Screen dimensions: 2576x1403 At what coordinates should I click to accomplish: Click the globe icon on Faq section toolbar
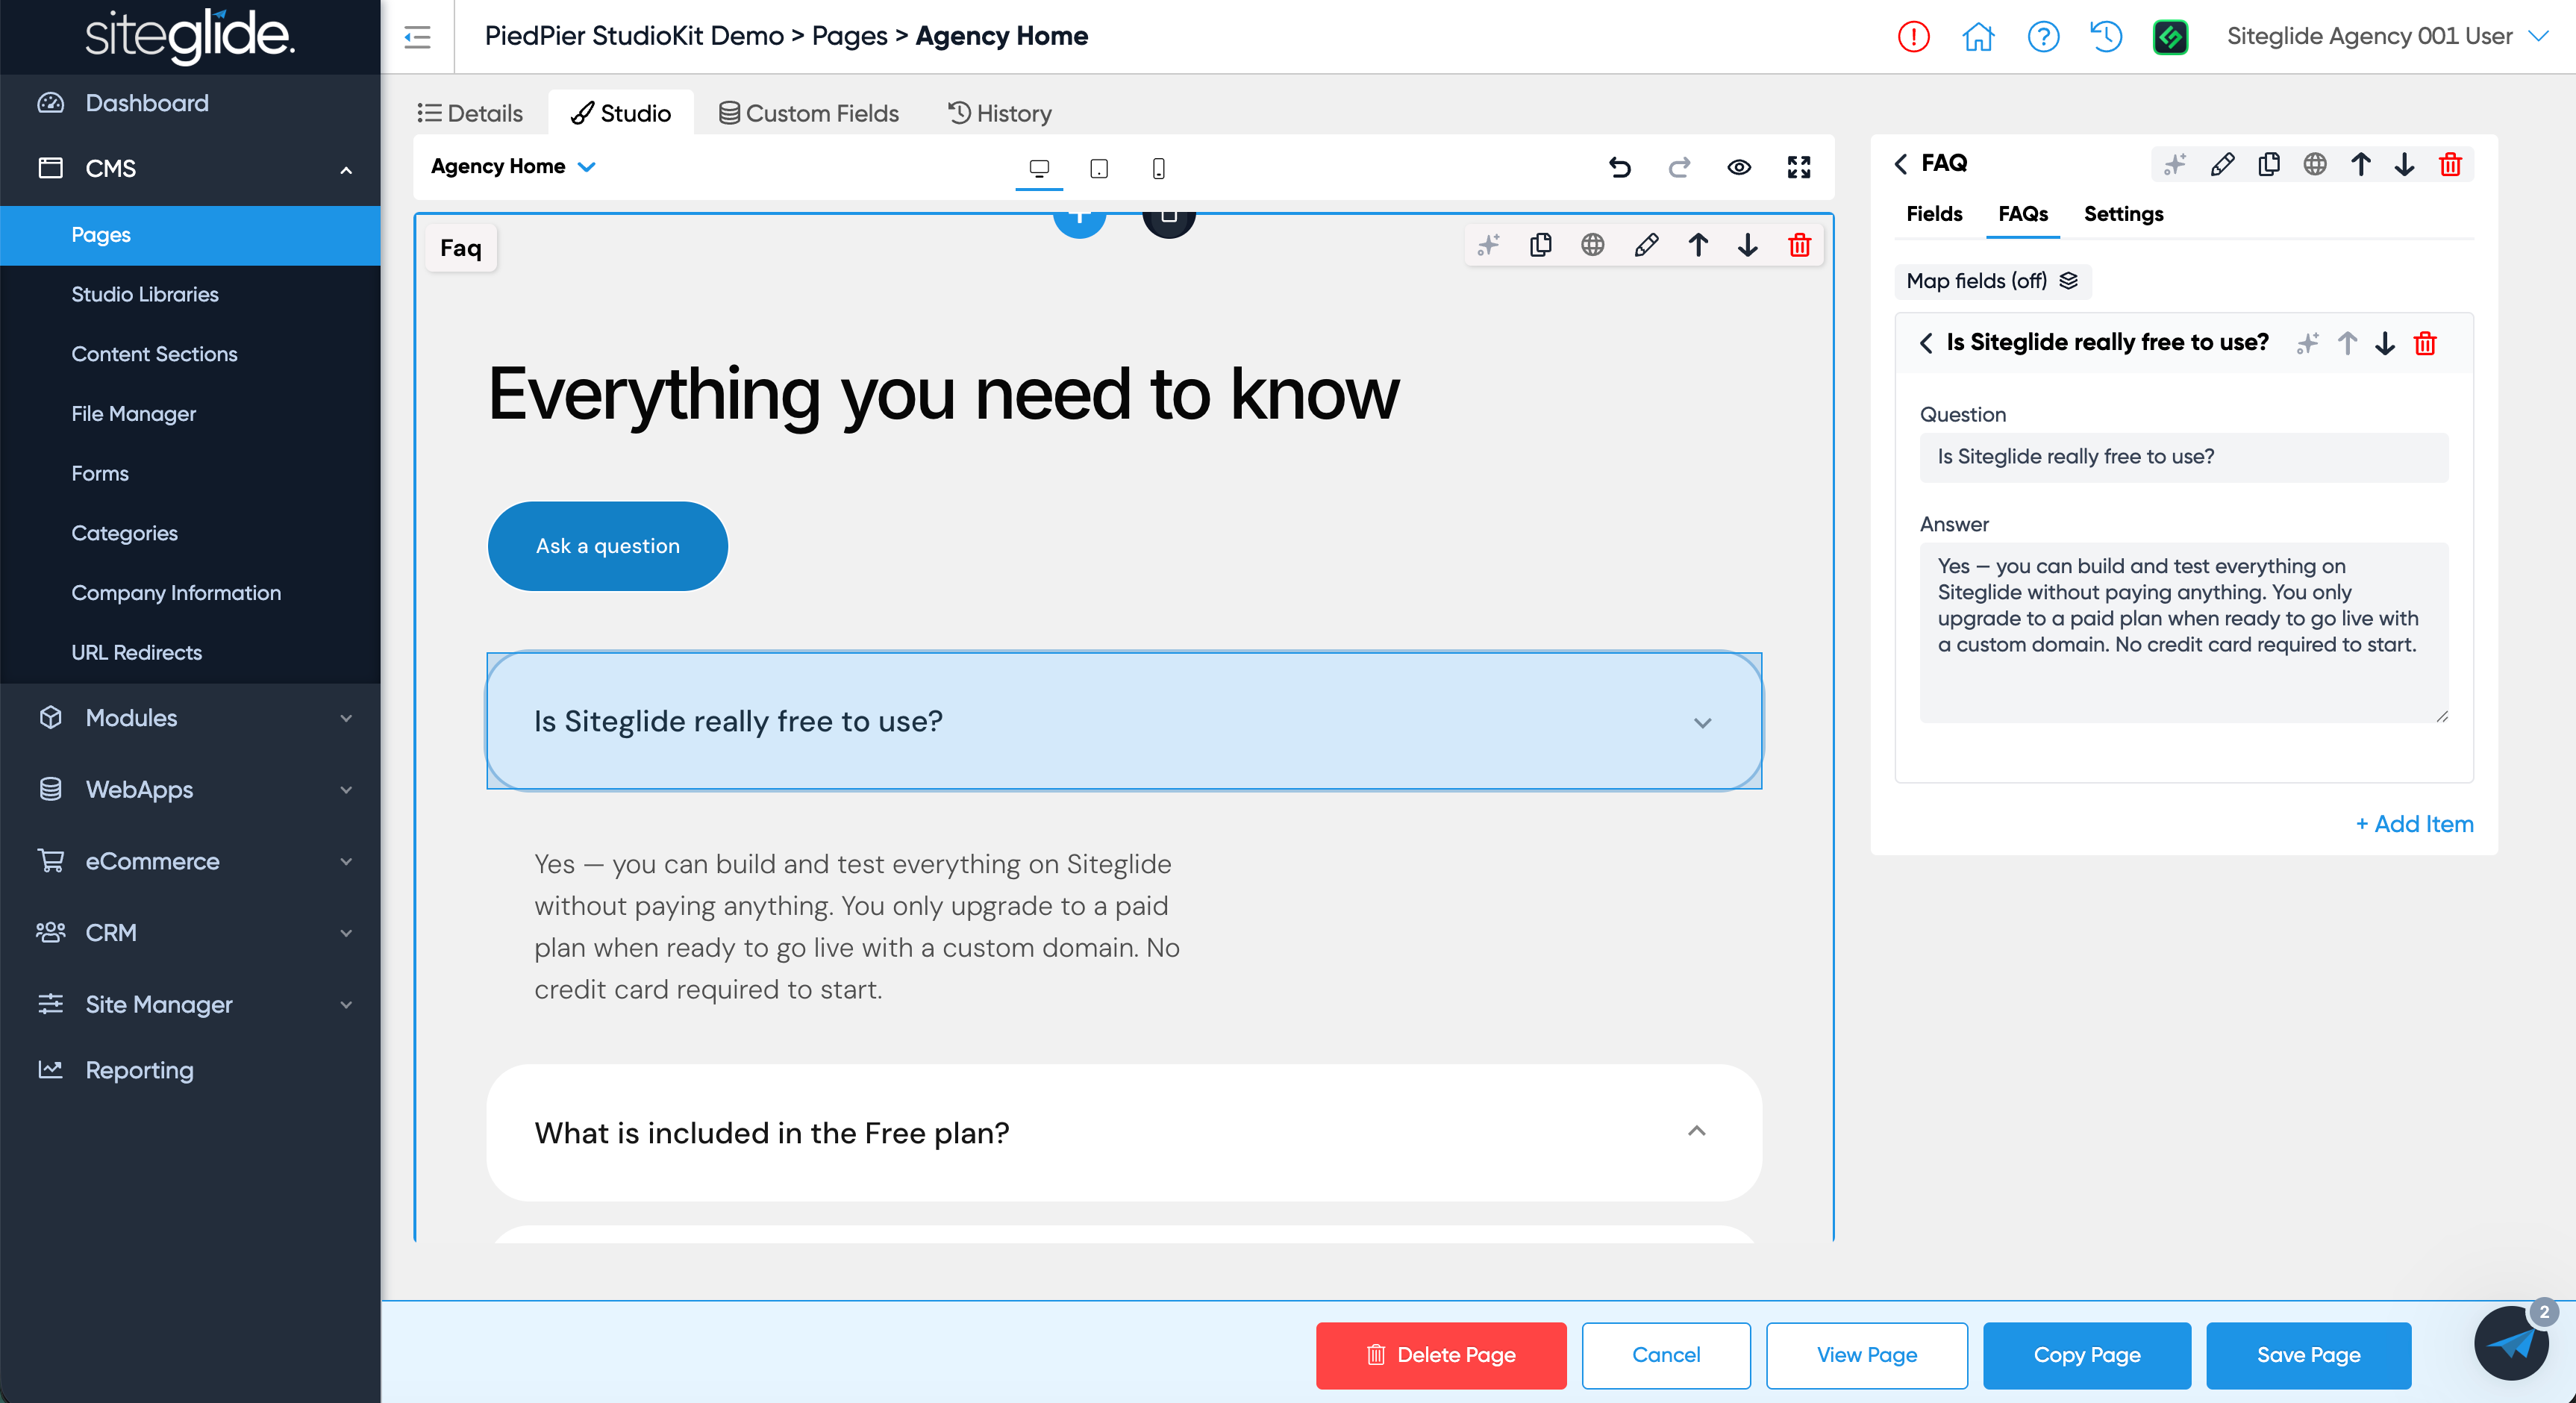[x=1593, y=245]
